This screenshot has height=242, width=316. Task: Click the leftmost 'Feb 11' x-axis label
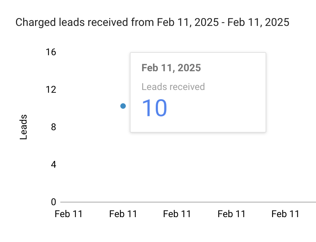(69, 214)
